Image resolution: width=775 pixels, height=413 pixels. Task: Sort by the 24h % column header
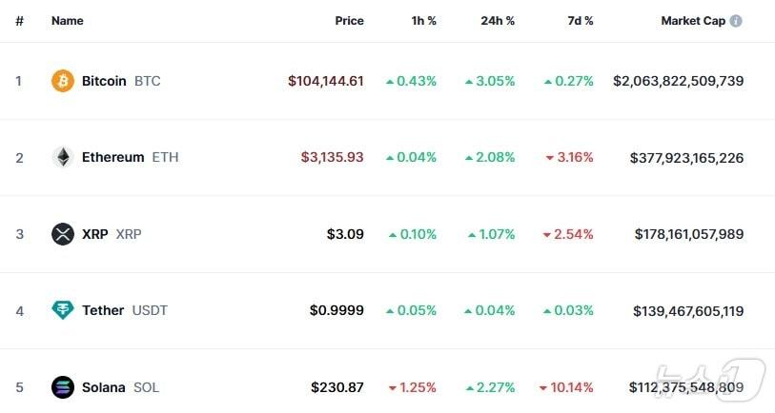tap(498, 21)
